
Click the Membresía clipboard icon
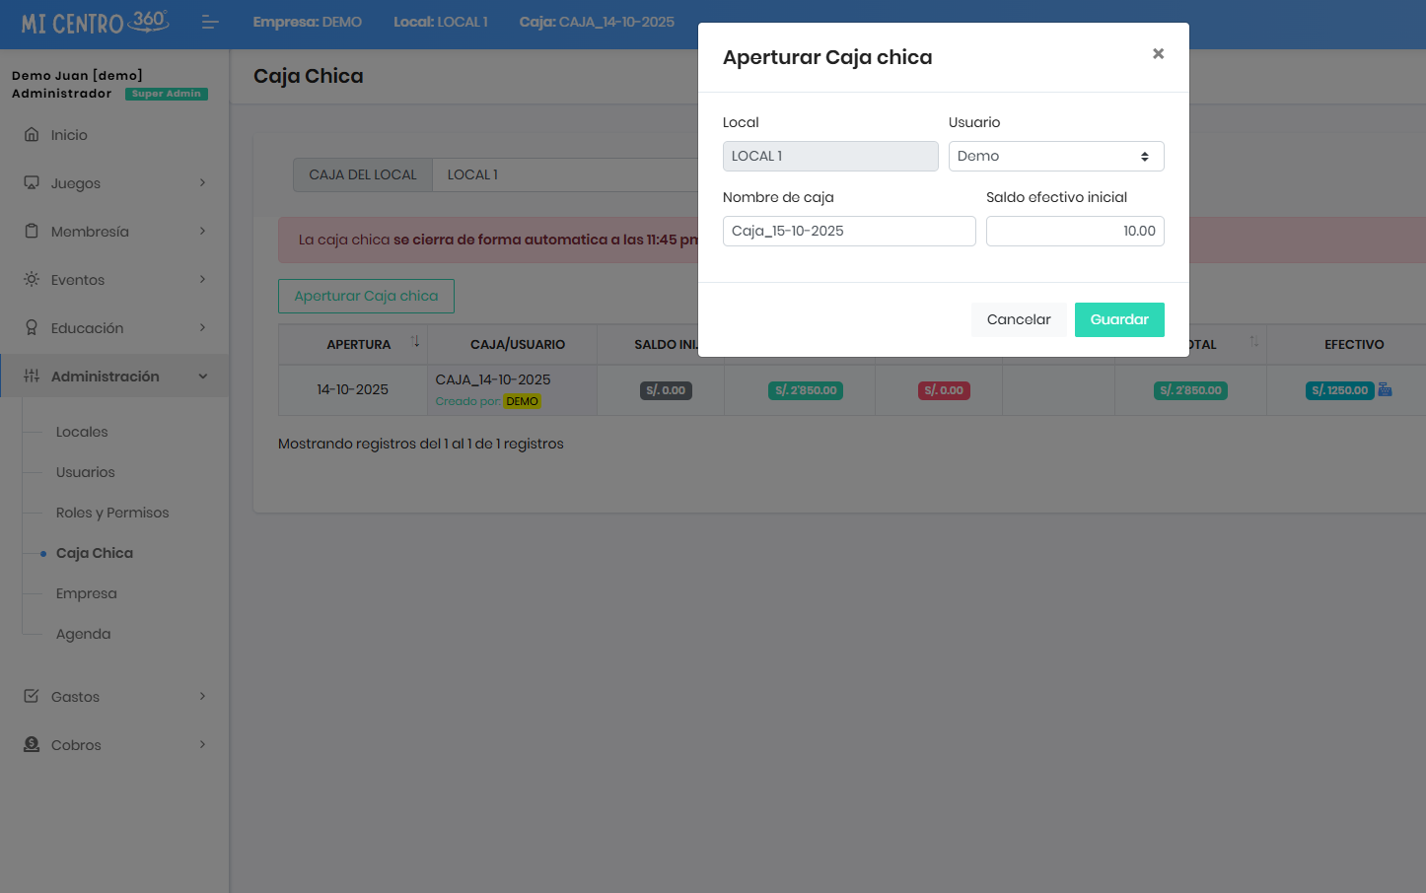tap(32, 232)
